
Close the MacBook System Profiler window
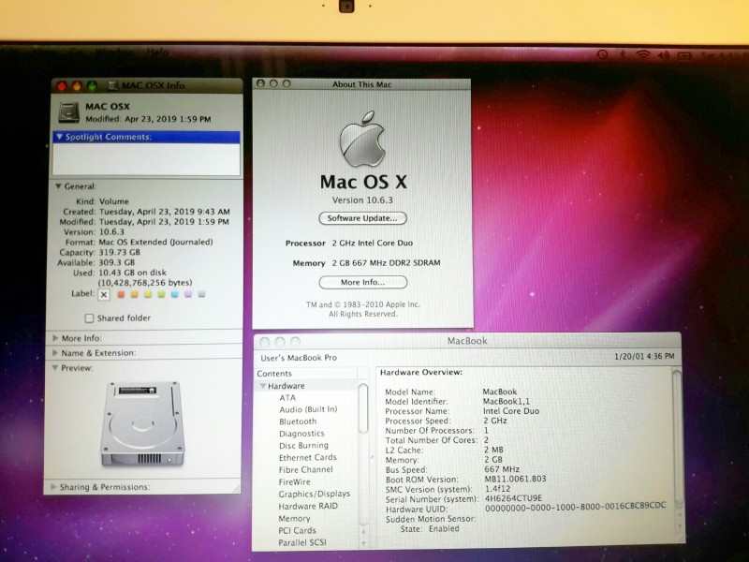click(x=265, y=342)
